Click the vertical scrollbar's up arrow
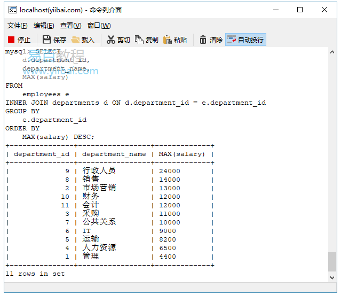The height and width of the screenshot is (295, 341). point(332,52)
